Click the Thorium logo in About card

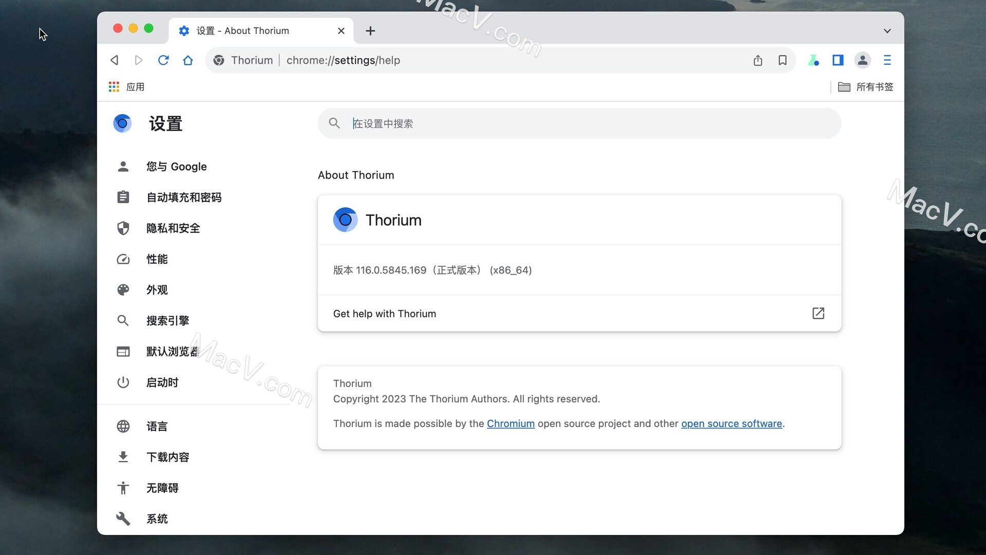(345, 220)
